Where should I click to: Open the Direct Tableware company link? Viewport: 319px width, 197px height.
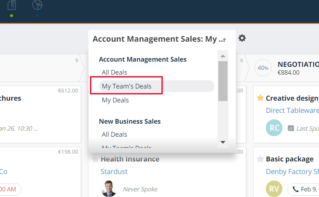point(292,110)
